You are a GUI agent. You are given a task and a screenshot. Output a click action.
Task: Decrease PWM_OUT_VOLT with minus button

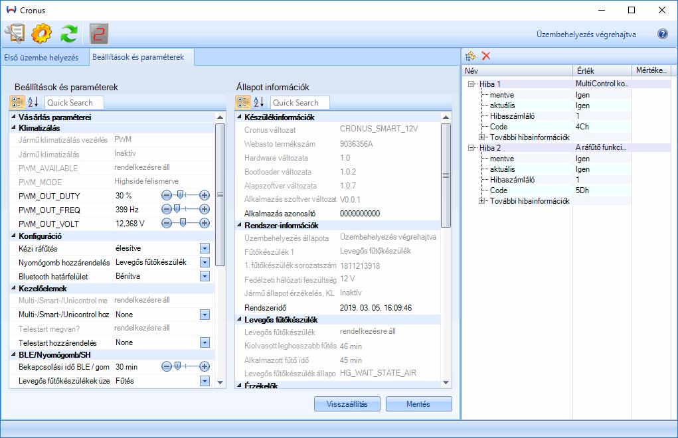(x=167, y=224)
